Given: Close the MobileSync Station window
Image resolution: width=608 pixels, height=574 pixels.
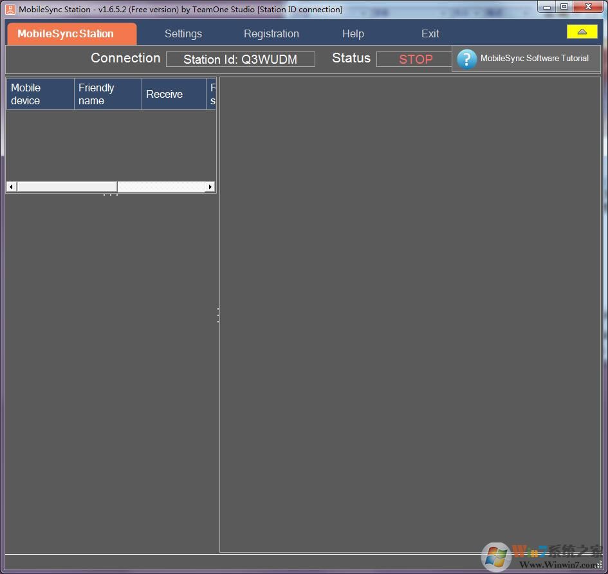Looking at the screenshot, I should pyautogui.click(x=588, y=7).
